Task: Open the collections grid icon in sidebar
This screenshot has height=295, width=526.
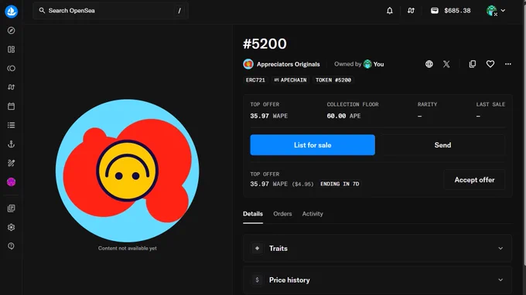Action: [x=11, y=49]
